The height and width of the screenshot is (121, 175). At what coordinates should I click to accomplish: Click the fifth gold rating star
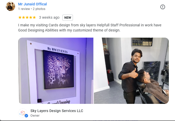point(34,17)
